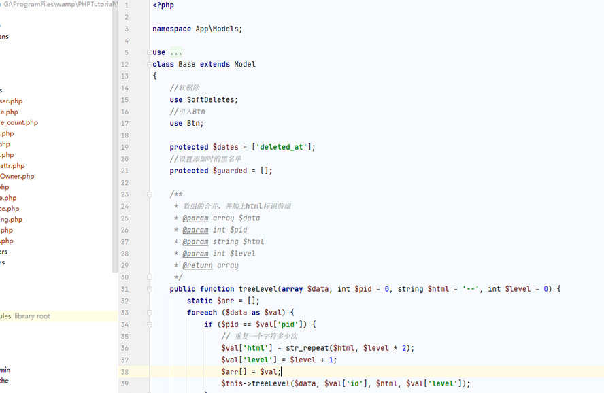Screen dimensions: 604x393
Task: Select the 'library root' item in project tree
Action: point(32,316)
